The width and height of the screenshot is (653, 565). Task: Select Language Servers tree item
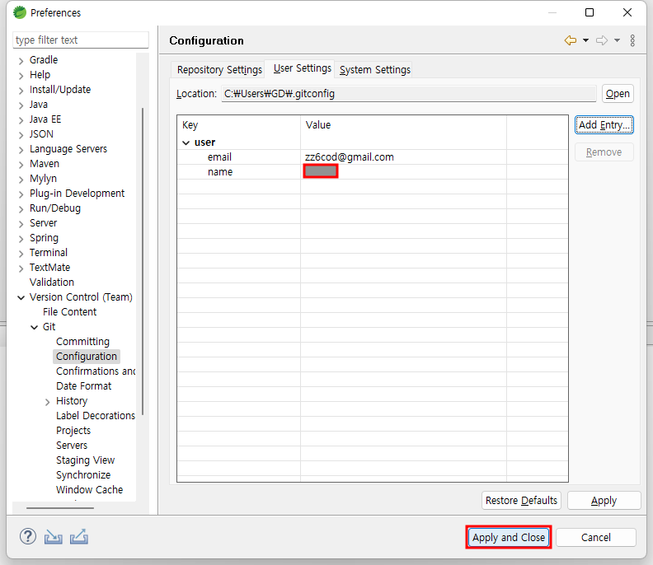[x=68, y=149]
